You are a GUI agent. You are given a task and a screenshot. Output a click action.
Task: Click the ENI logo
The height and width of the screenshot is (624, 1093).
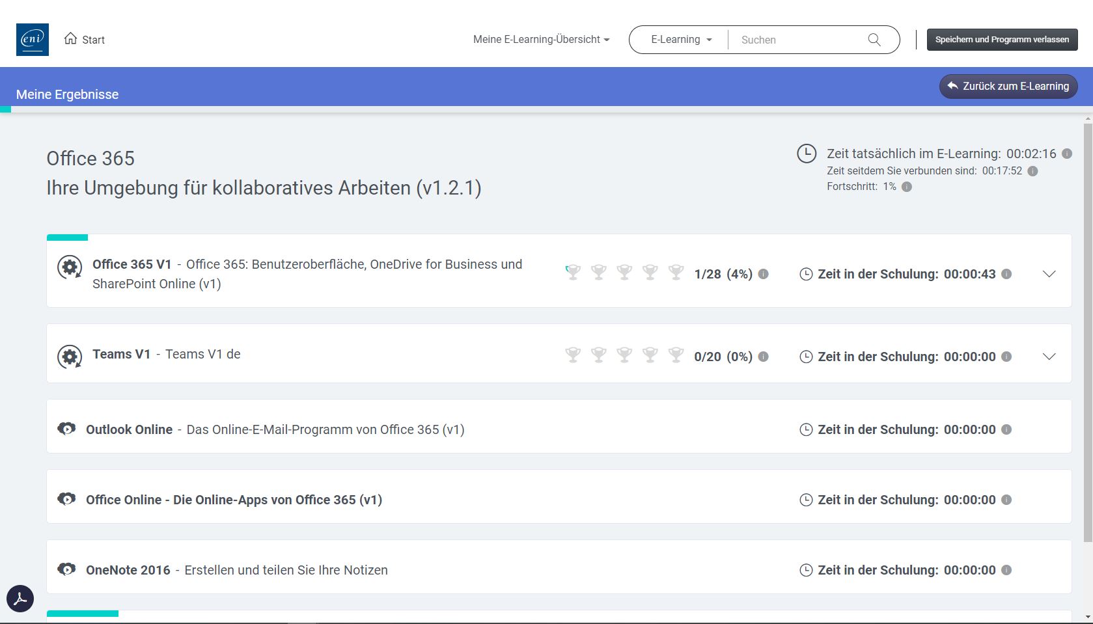33,40
